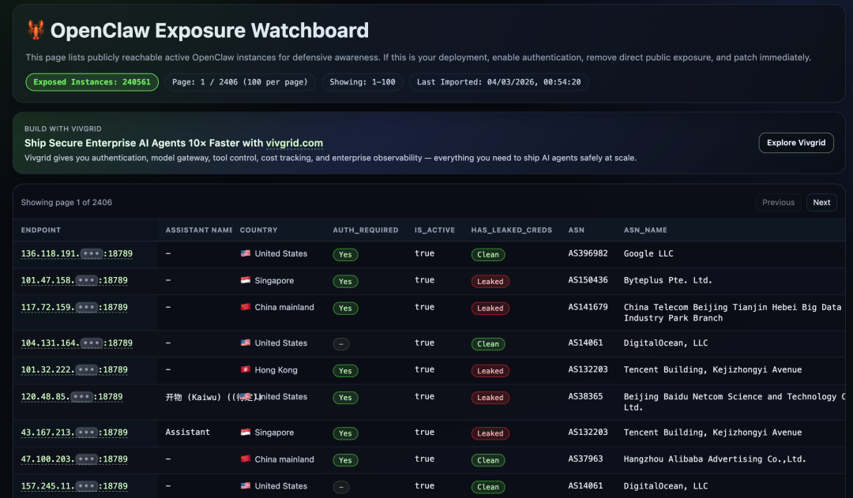Screen dimensions: 853x498
Task: Follow the vivgrid.com link
Action: point(295,143)
